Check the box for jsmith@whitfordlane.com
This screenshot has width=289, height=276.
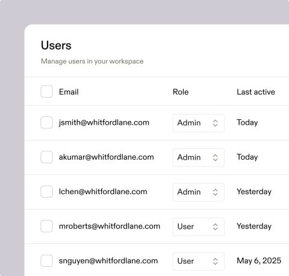click(46, 122)
